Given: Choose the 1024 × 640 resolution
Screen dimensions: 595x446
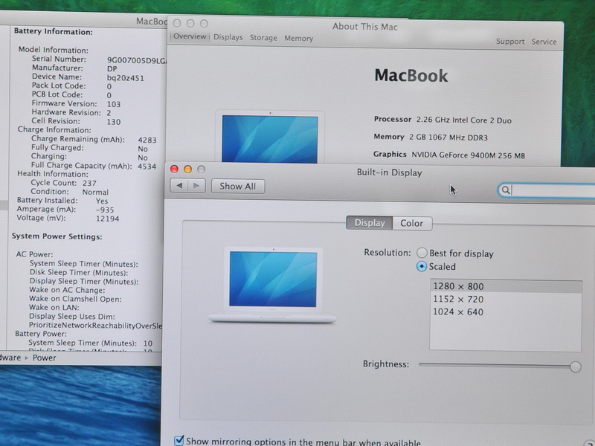Looking at the screenshot, I should tap(506, 312).
